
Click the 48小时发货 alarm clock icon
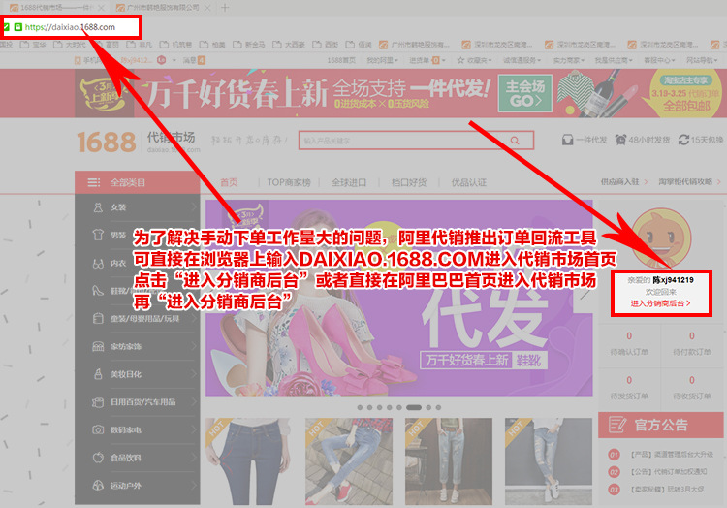tap(620, 140)
